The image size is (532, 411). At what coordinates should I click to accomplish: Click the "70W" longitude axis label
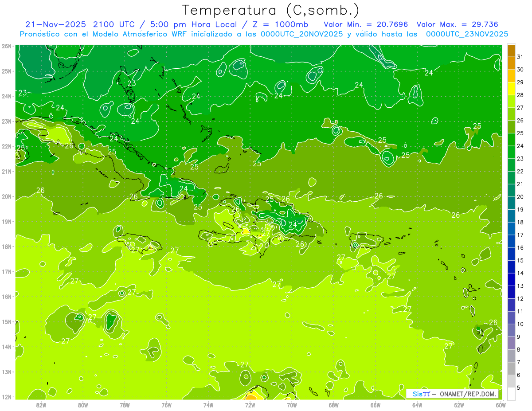[x=292, y=405]
